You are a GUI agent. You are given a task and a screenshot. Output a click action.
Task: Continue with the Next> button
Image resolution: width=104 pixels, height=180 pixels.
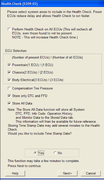coord(68,173)
